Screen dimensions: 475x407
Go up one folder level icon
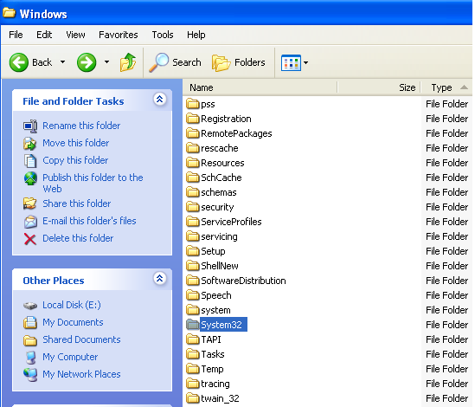pos(128,62)
